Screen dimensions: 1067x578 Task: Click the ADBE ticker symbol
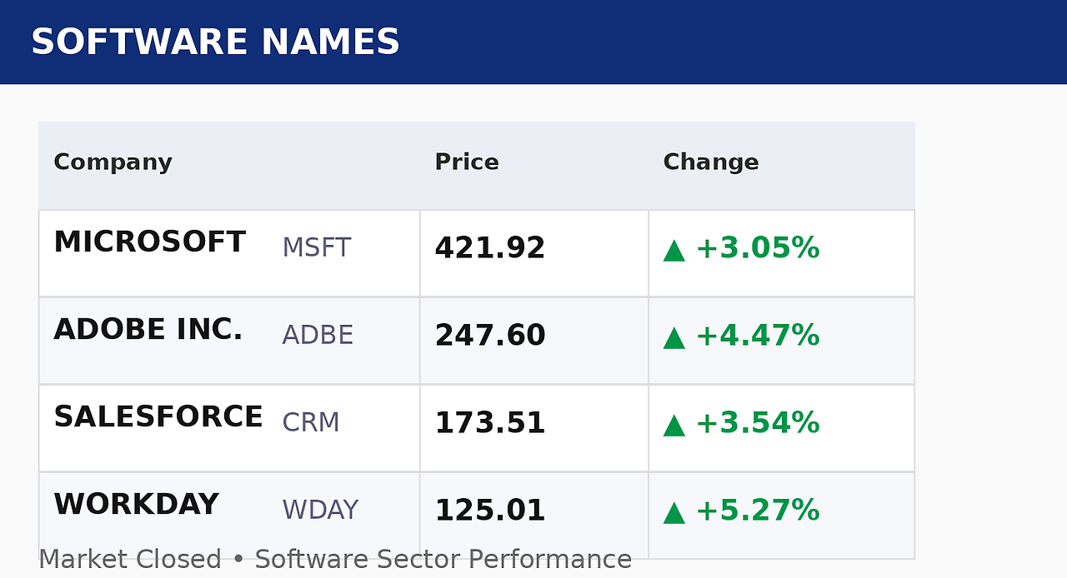pos(318,336)
